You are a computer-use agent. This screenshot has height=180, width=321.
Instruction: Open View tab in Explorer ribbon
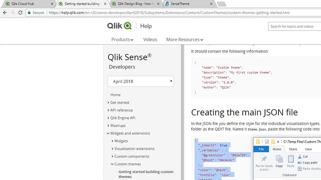pyautogui.click(x=309, y=149)
